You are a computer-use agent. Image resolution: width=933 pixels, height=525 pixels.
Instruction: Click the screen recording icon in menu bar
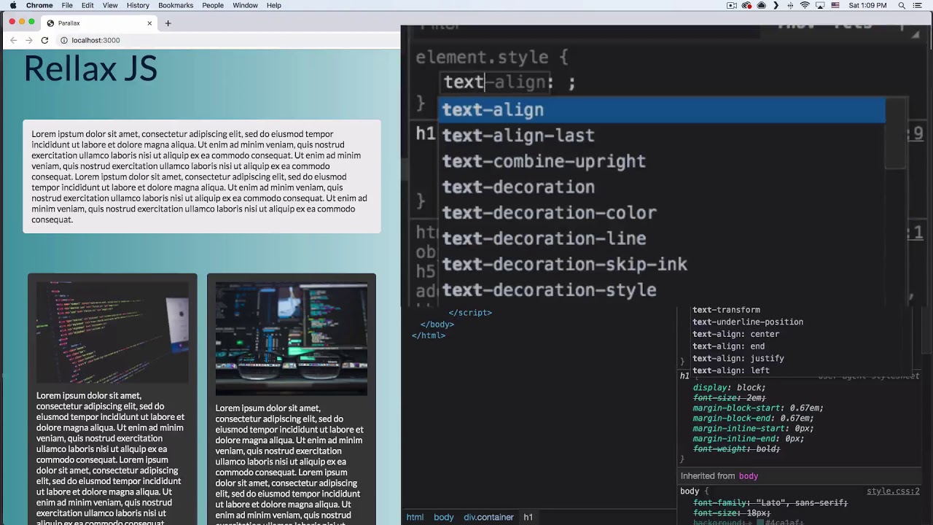[x=732, y=5]
